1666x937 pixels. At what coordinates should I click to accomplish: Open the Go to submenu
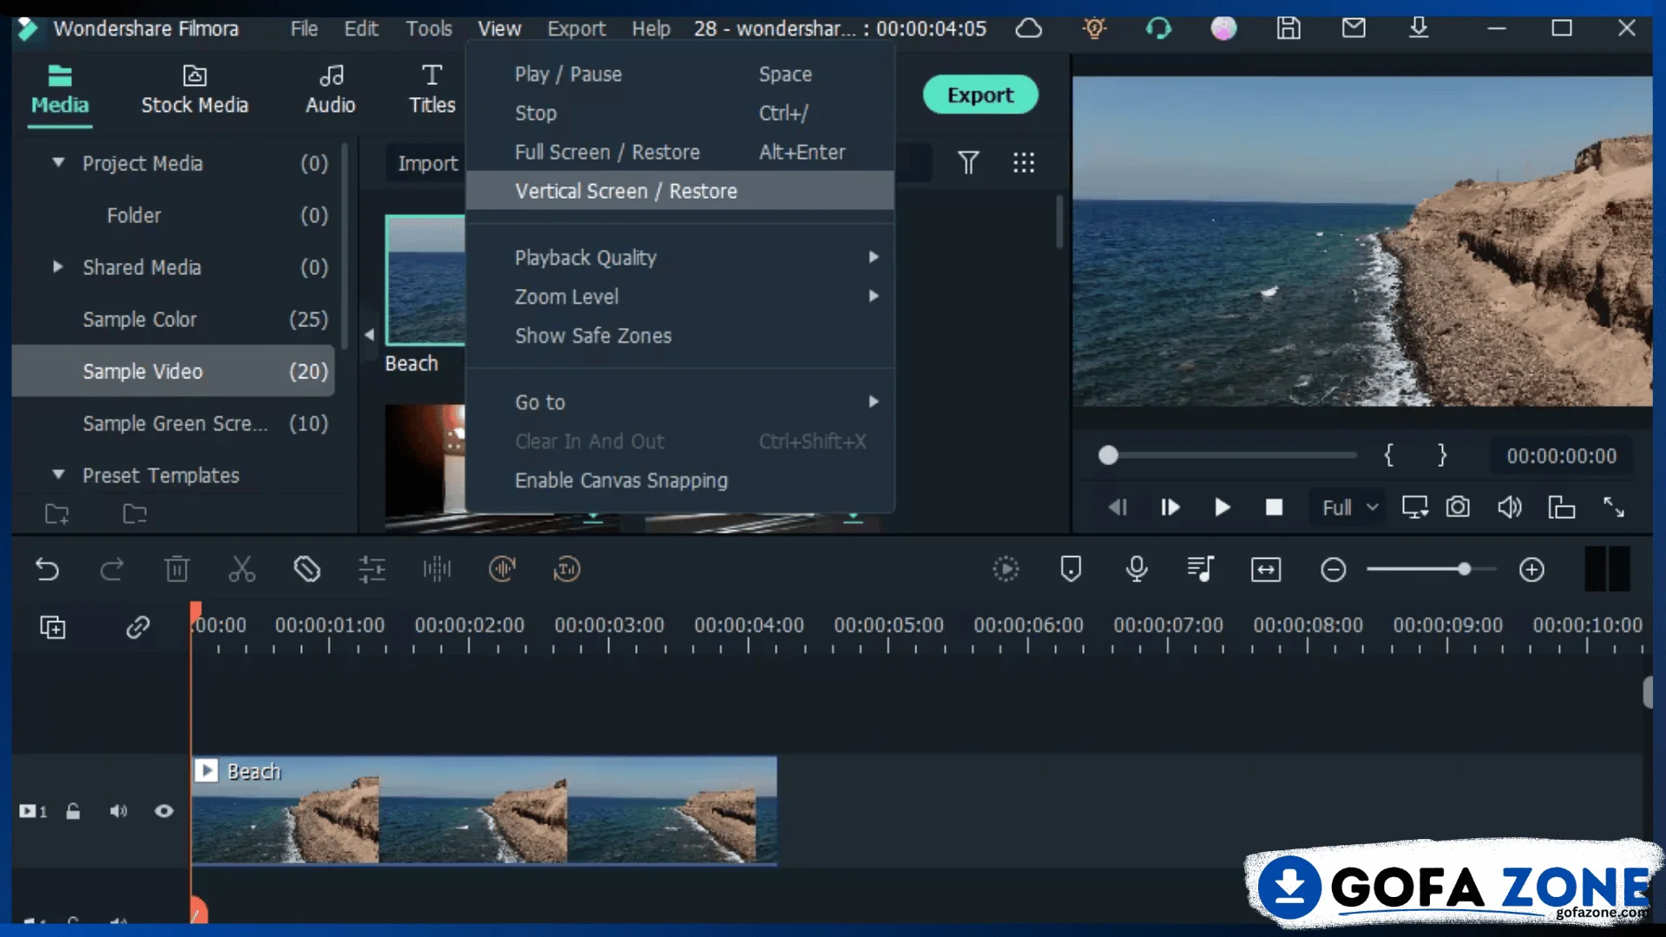680,403
